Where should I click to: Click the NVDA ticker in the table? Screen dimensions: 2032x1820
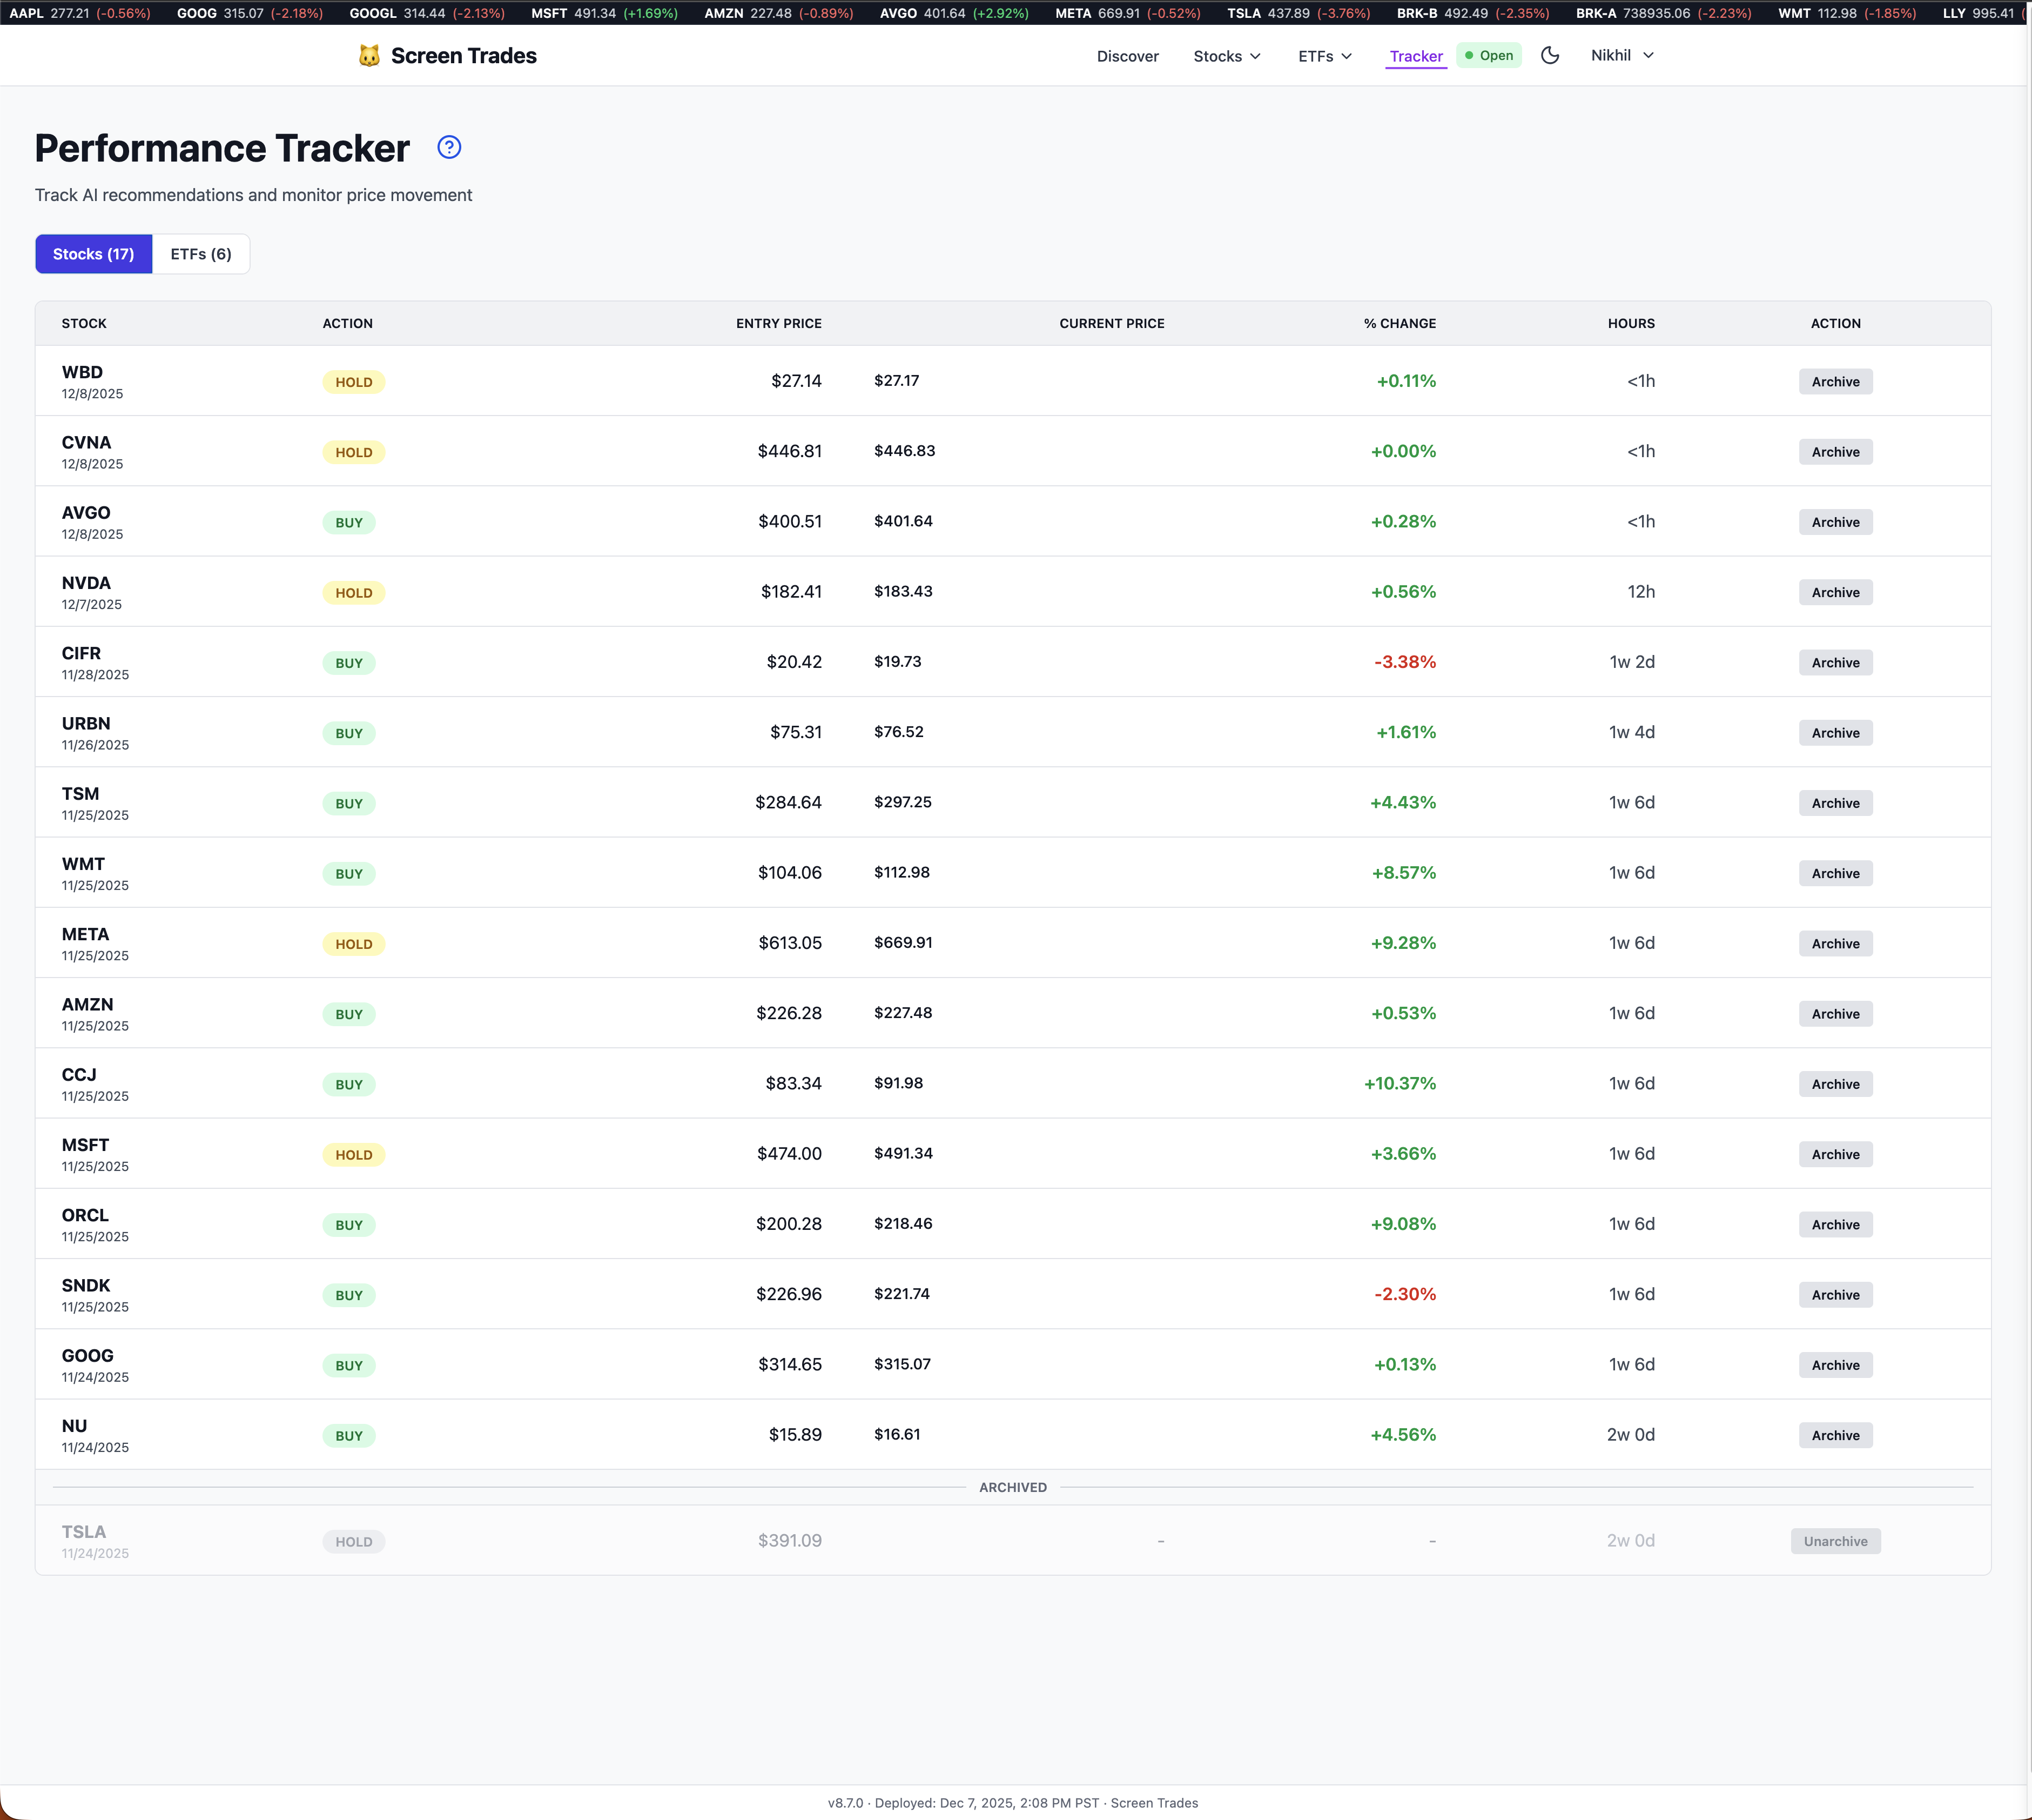click(x=86, y=583)
